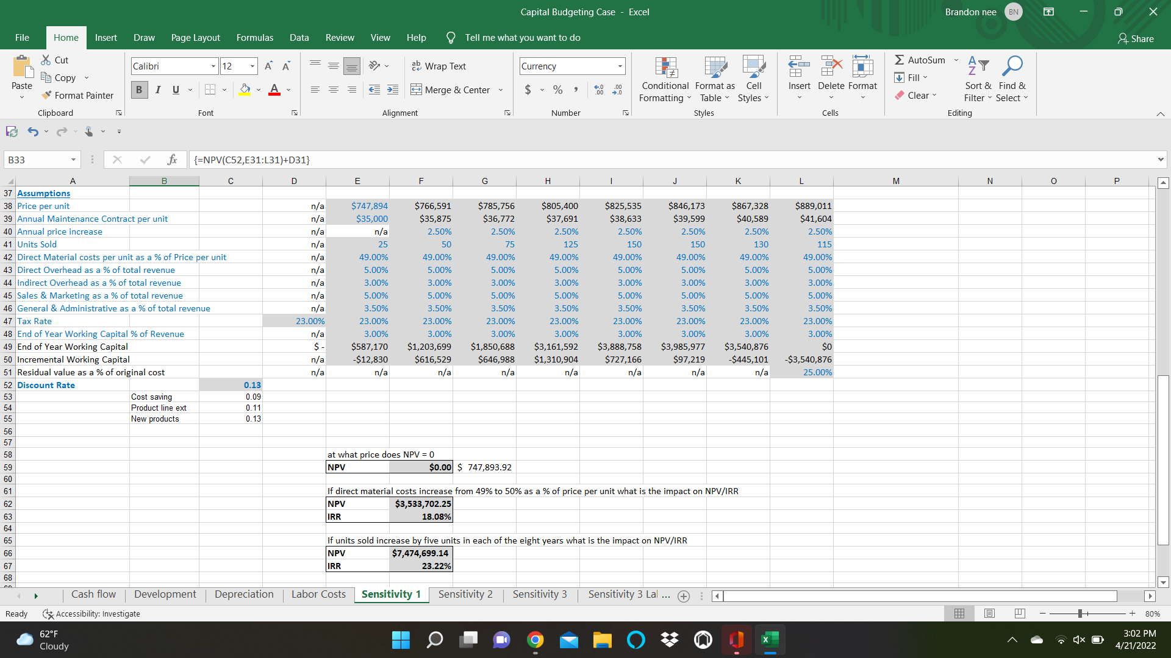Activate the Format Painter
The image size is (1171, 658).
(77, 95)
